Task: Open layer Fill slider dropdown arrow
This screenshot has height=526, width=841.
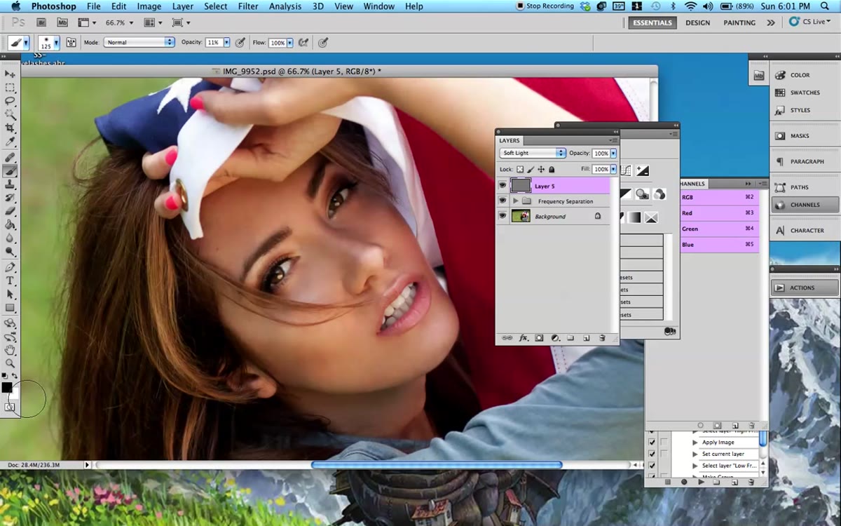Action: [x=613, y=169]
